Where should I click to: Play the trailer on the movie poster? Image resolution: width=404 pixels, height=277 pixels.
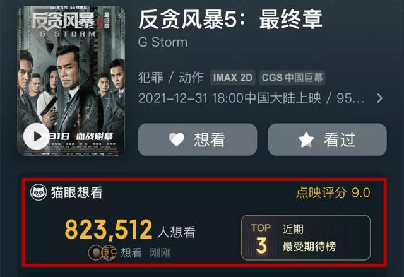tap(36, 136)
